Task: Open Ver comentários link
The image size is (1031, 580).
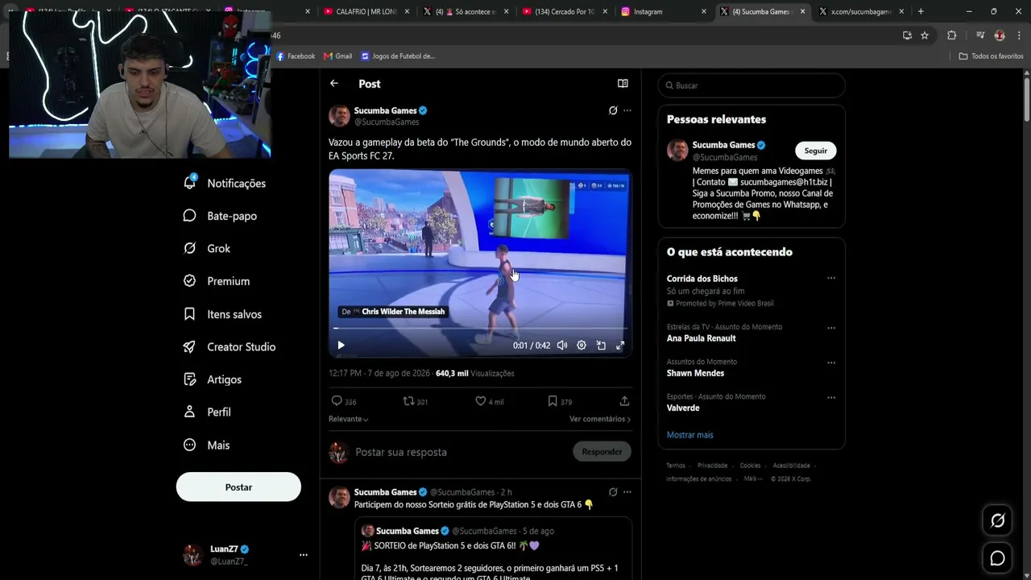Action: click(600, 419)
